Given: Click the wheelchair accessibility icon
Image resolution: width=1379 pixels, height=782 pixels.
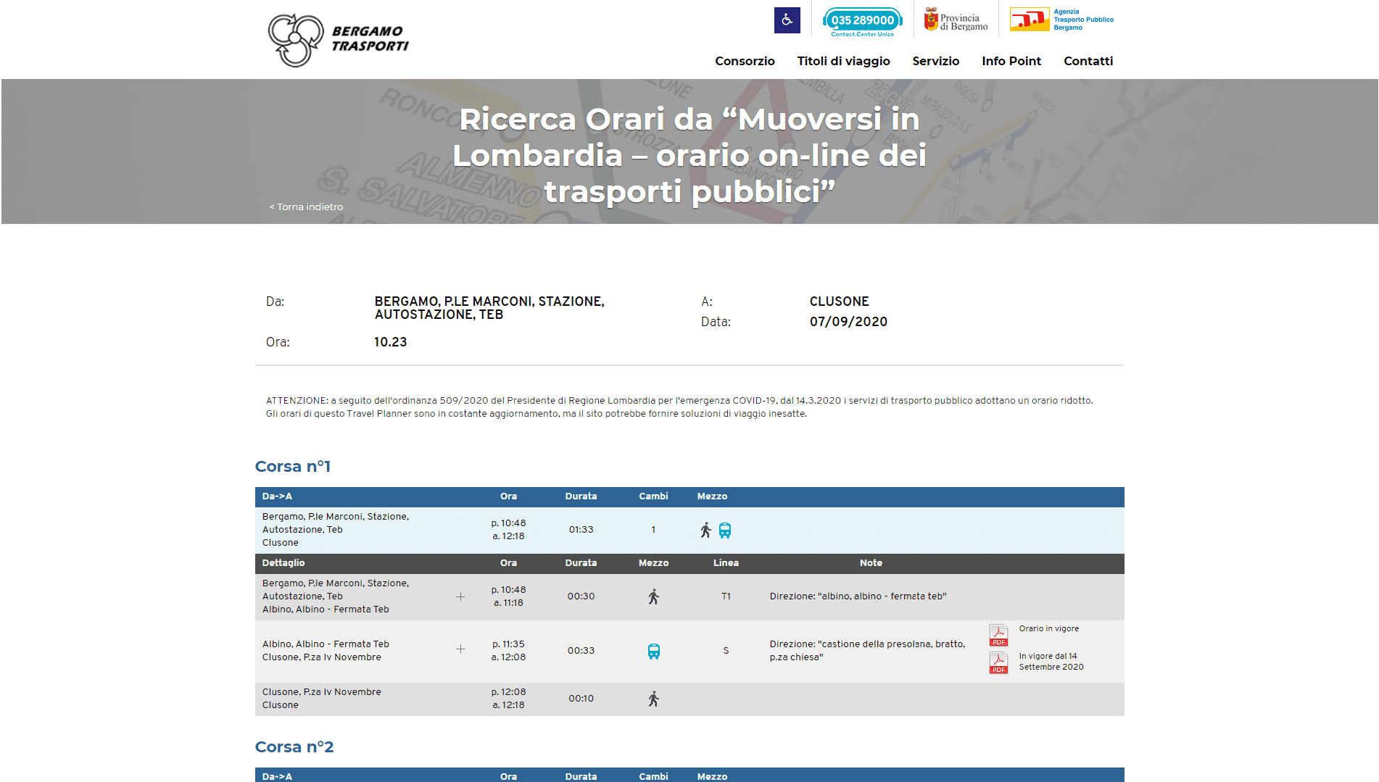Looking at the screenshot, I should click(787, 20).
